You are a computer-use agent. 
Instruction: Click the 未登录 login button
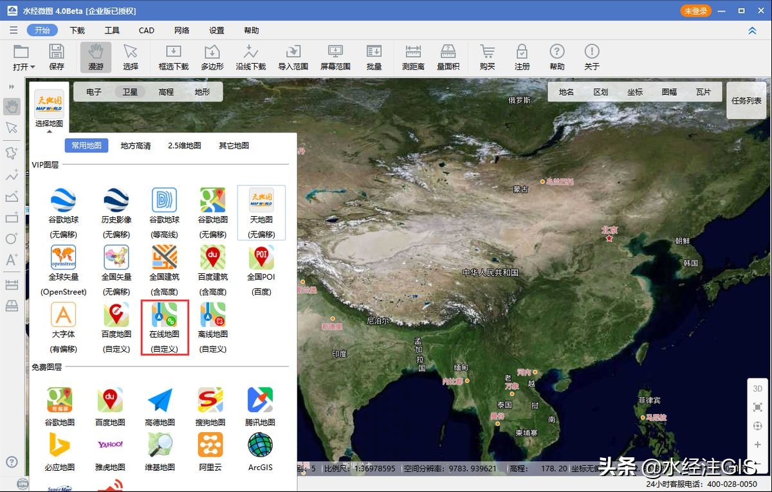tap(696, 11)
